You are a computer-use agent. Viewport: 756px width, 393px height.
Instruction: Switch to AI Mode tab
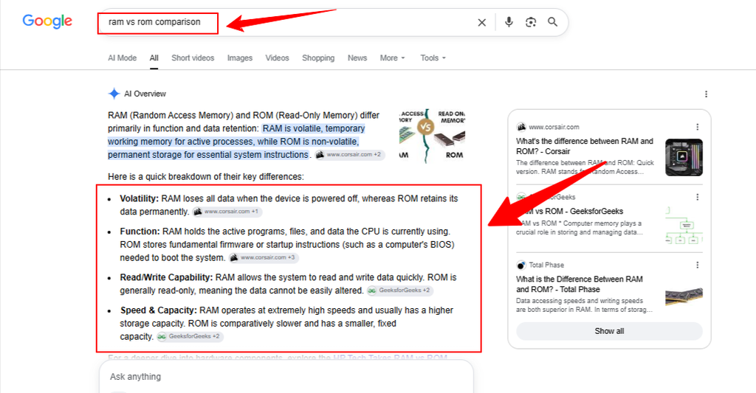click(x=122, y=58)
